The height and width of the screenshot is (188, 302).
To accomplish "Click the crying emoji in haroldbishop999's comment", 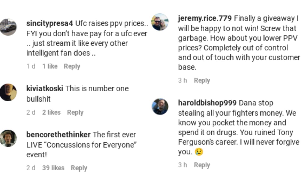I will [x=199, y=152].
